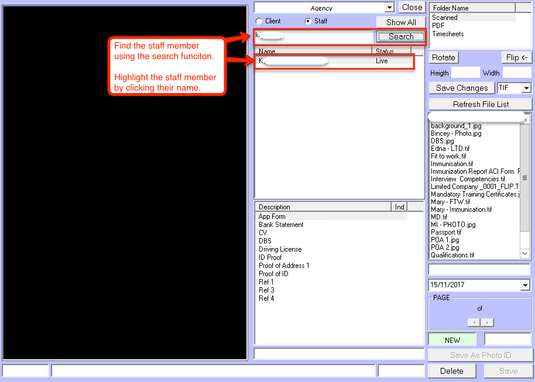The width and height of the screenshot is (535, 382).
Task: Click the Name column header
Action: (313, 51)
